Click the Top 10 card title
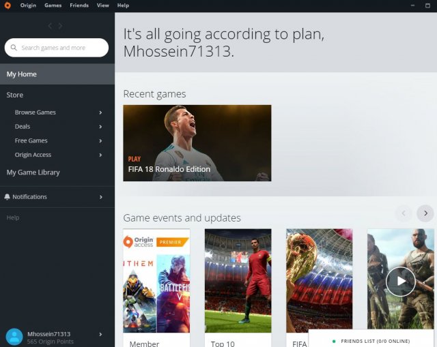This screenshot has width=437, height=347. coord(223,344)
